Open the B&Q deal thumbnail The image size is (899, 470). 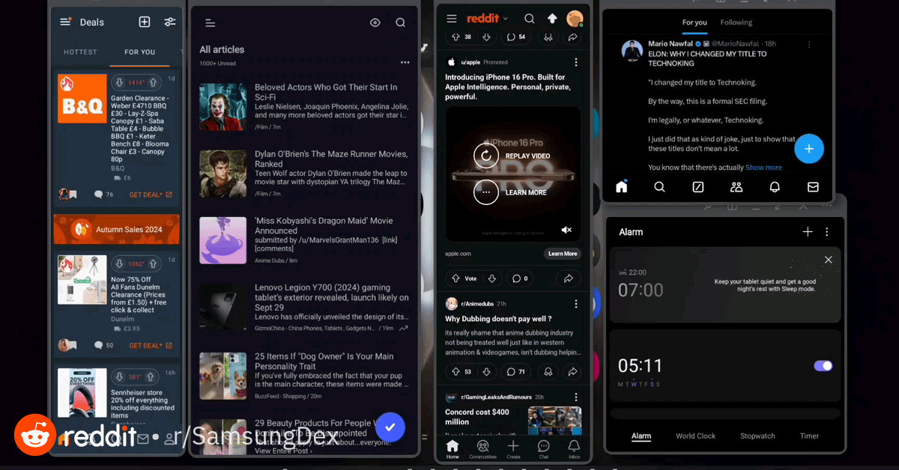82,99
